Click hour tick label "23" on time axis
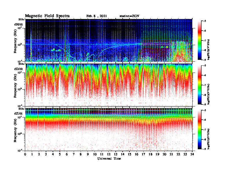Screen dimensions: 229x177 click(x=185, y=154)
